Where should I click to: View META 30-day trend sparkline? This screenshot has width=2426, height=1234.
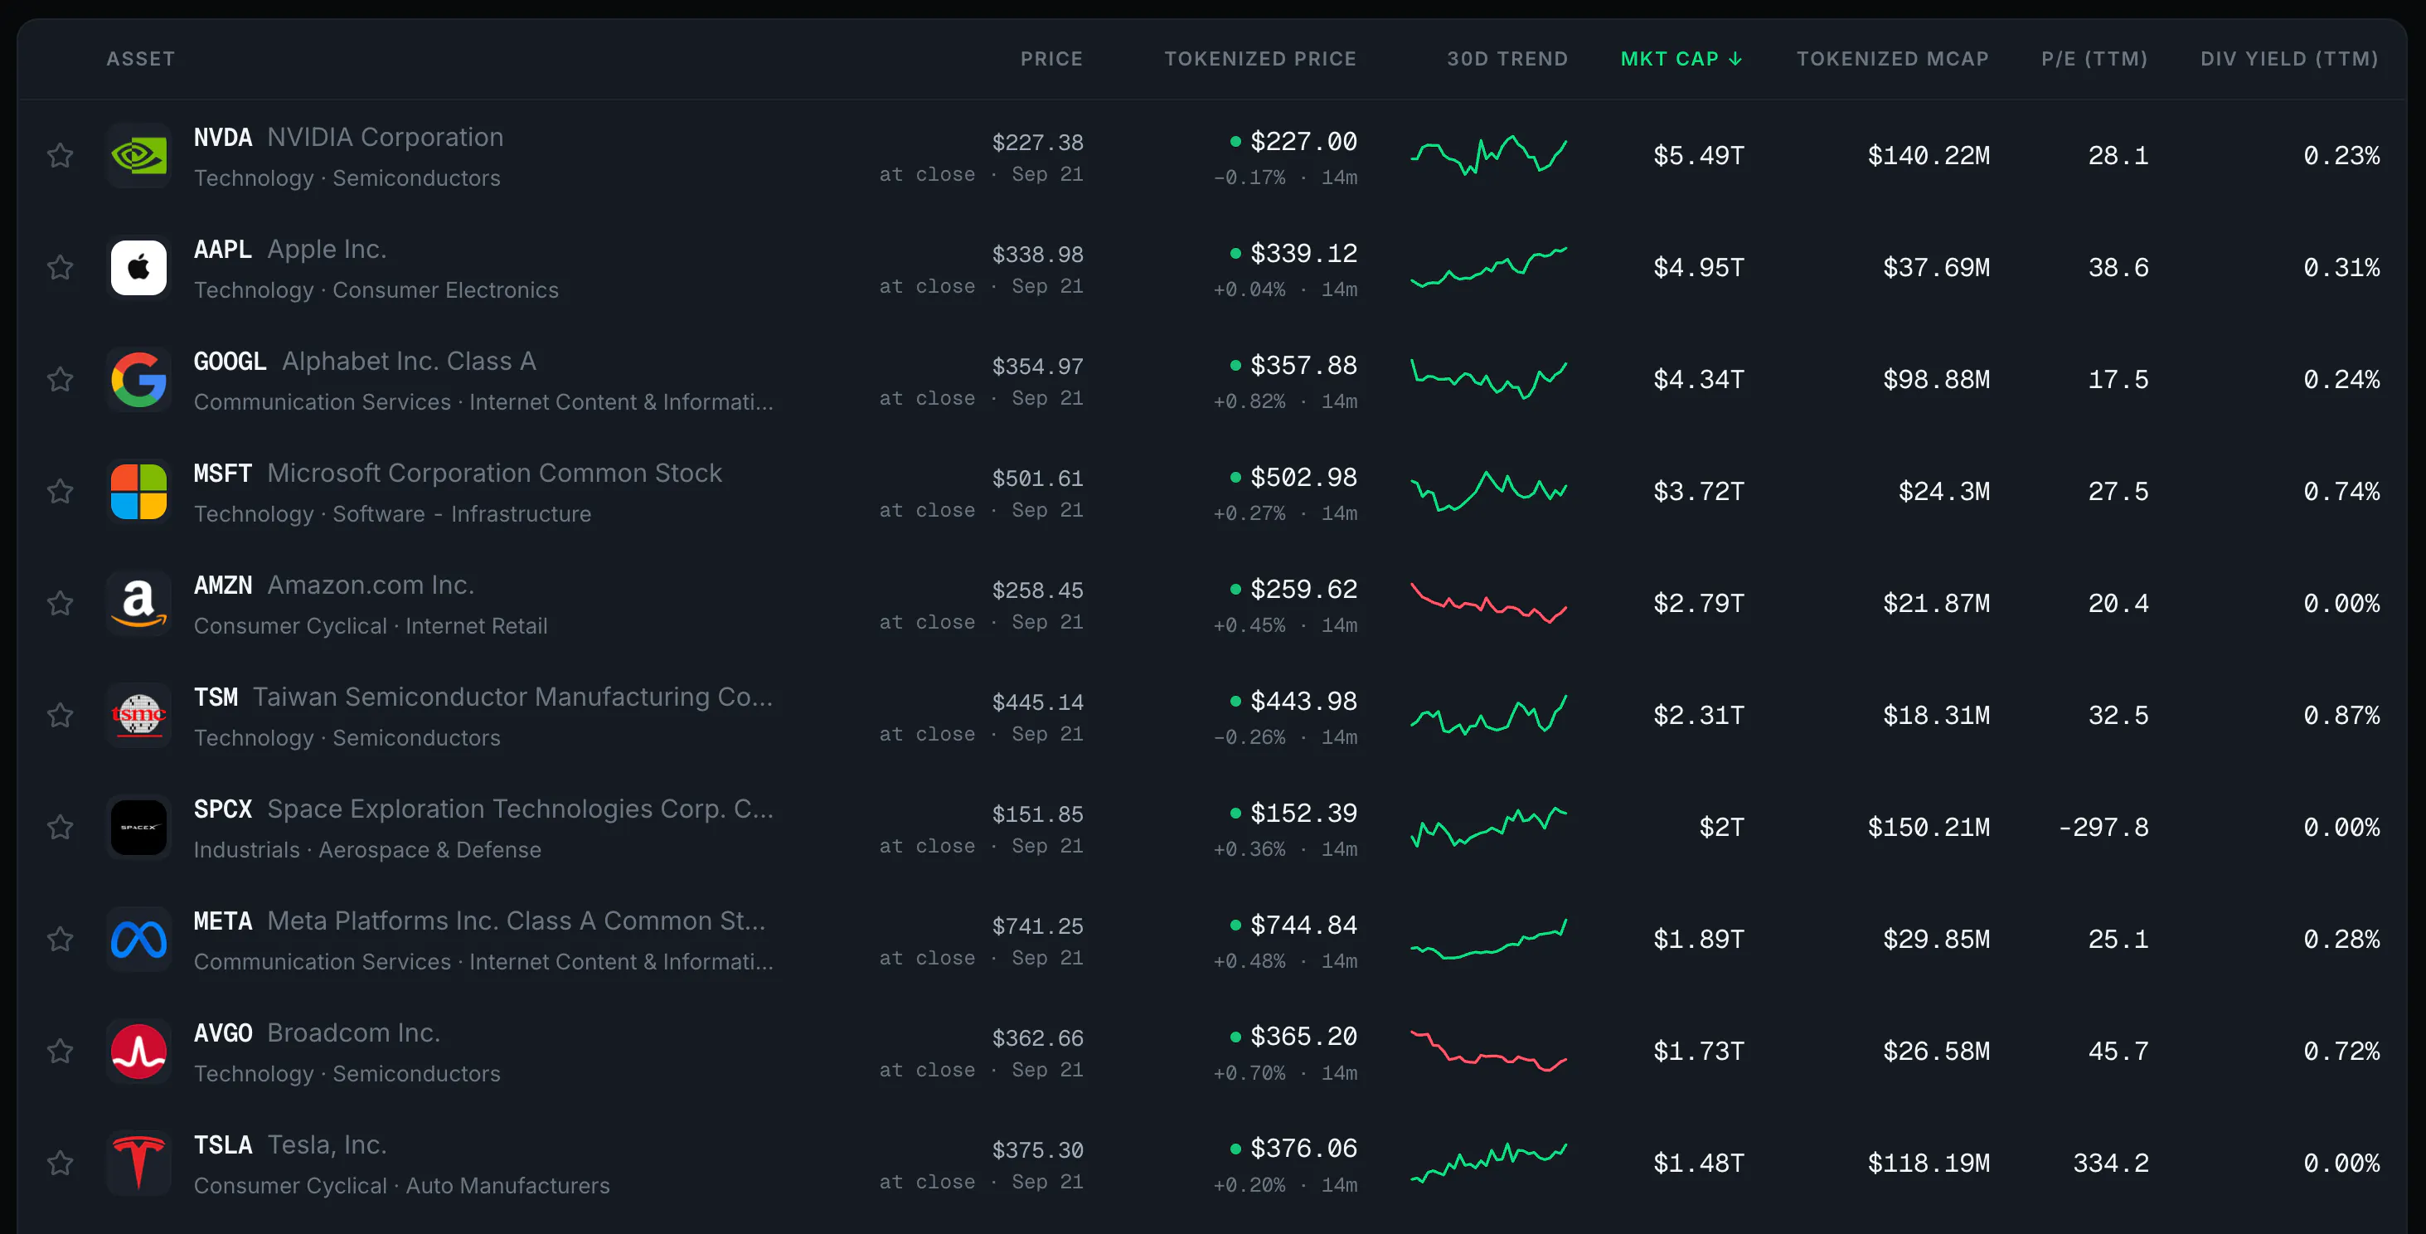click(1488, 939)
